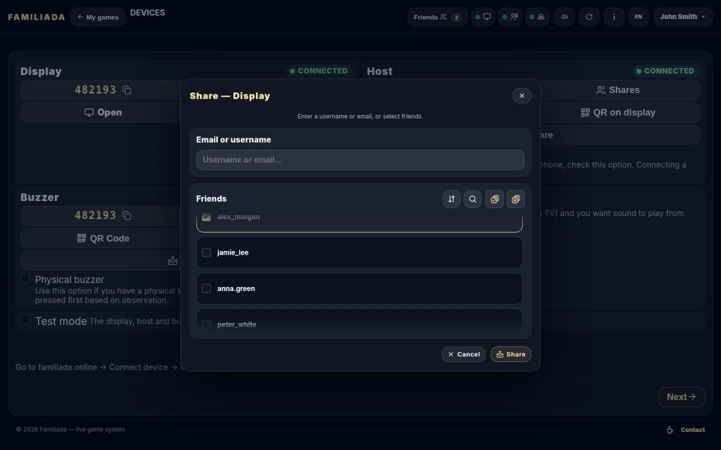
Task: Open the EN language selector
Action: [x=639, y=17]
